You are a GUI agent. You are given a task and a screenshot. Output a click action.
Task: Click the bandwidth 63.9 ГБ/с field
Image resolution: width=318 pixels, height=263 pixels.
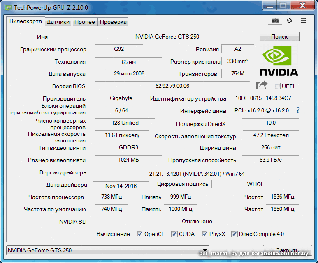[271, 160]
